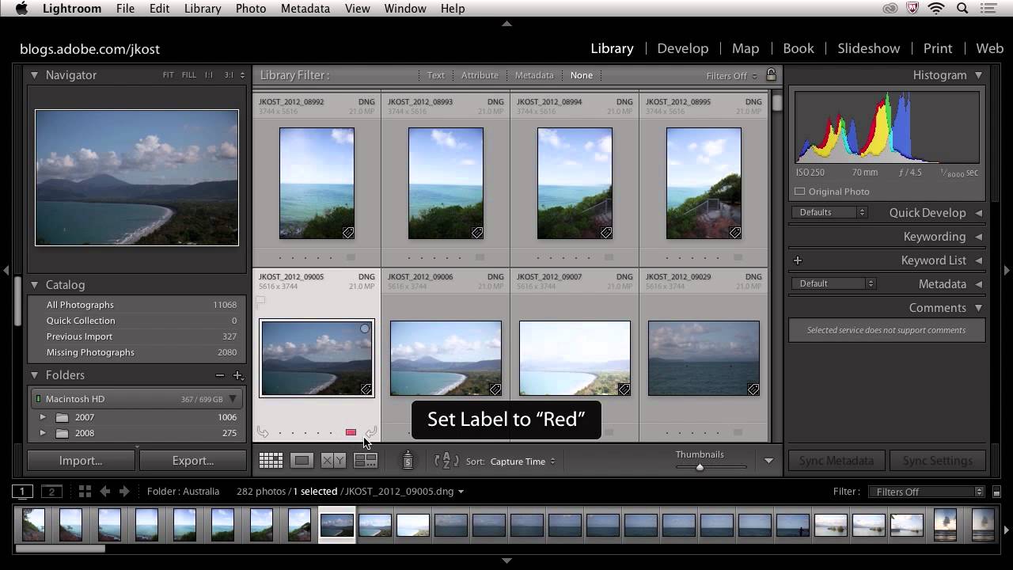The image size is (1013, 570).
Task: Click the keyword badge on photo JKOST_2012_08992
Action: tap(348, 233)
